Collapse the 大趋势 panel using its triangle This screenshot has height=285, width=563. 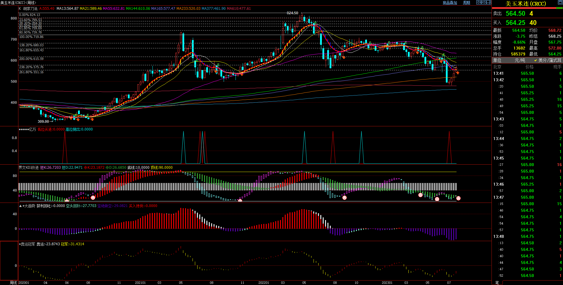20,206
